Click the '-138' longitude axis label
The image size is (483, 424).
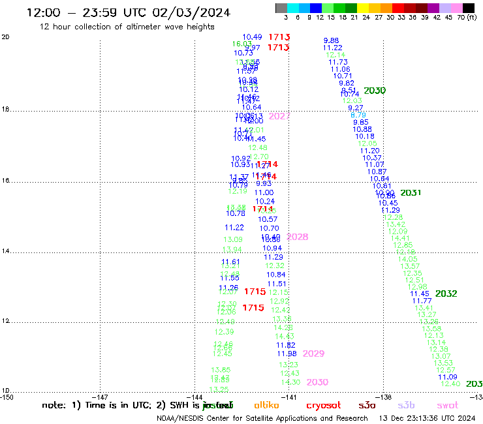coord(384,397)
